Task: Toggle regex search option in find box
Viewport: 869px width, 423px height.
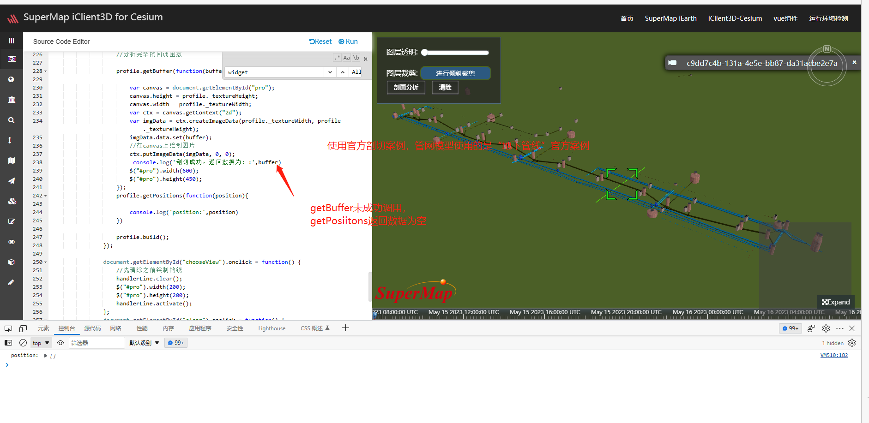Action: 337,58
